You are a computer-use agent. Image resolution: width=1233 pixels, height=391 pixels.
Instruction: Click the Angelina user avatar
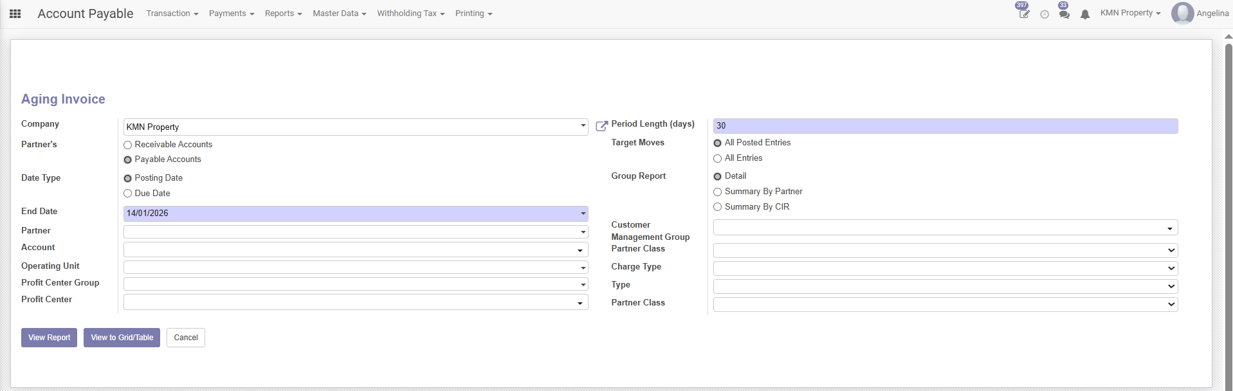coord(1182,14)
